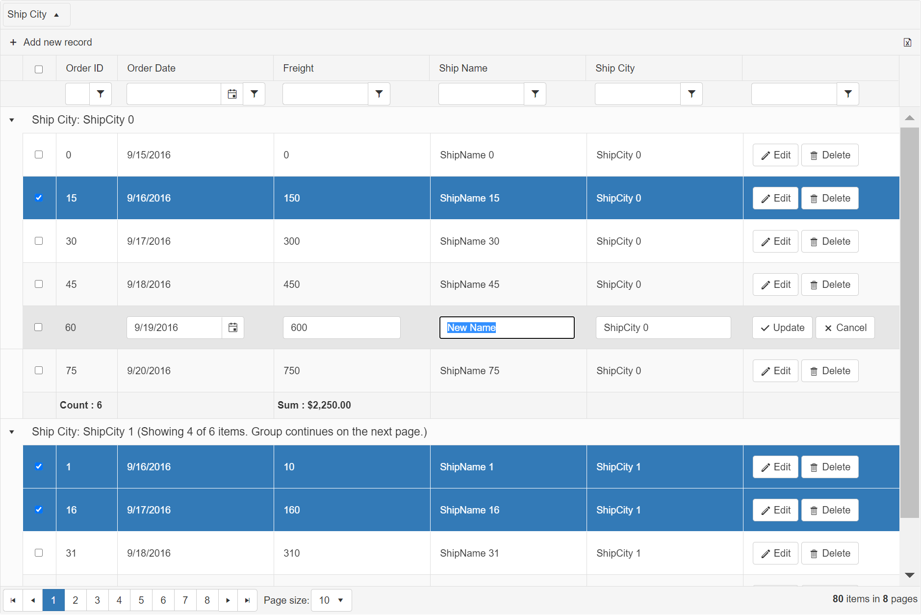Open filter menu for the last unnamed column
This screenshot has height=615, width=921.
[848, 94]
